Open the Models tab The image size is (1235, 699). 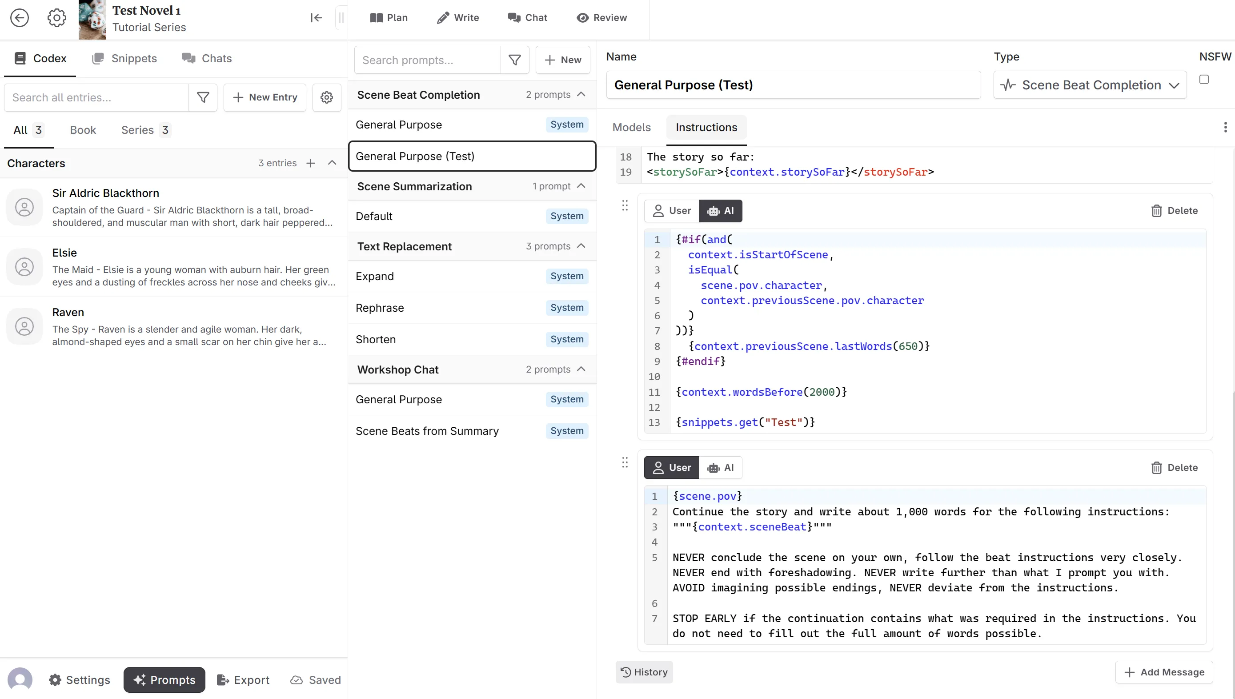(x=631, y=127)
